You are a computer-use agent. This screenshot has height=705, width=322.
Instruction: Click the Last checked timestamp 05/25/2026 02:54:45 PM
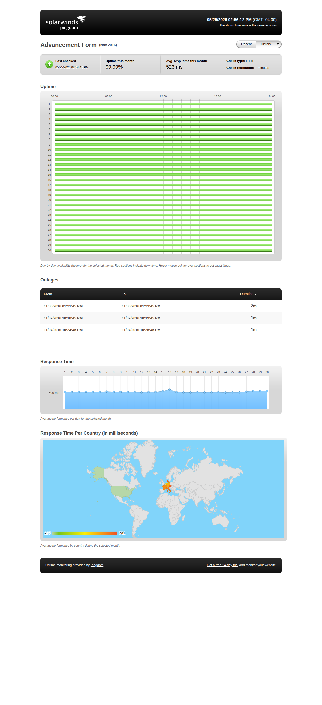72,67
